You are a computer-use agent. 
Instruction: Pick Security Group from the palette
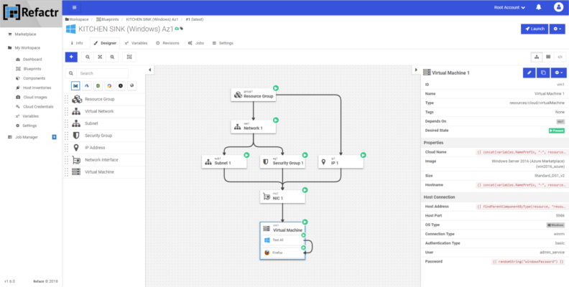click(103, 136)
